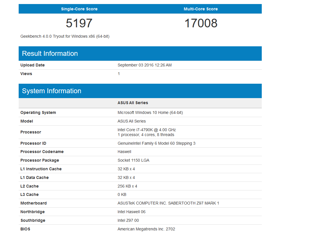Click the Multi-Core Score heading
Screen dimensions: 314x233
tap(201, 9)
